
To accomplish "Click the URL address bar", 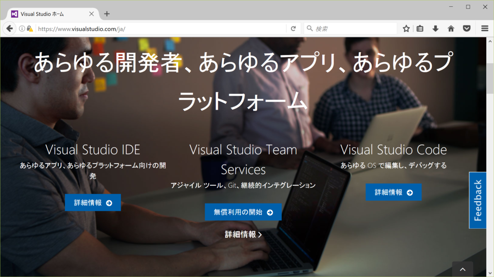I will point(161,28).
